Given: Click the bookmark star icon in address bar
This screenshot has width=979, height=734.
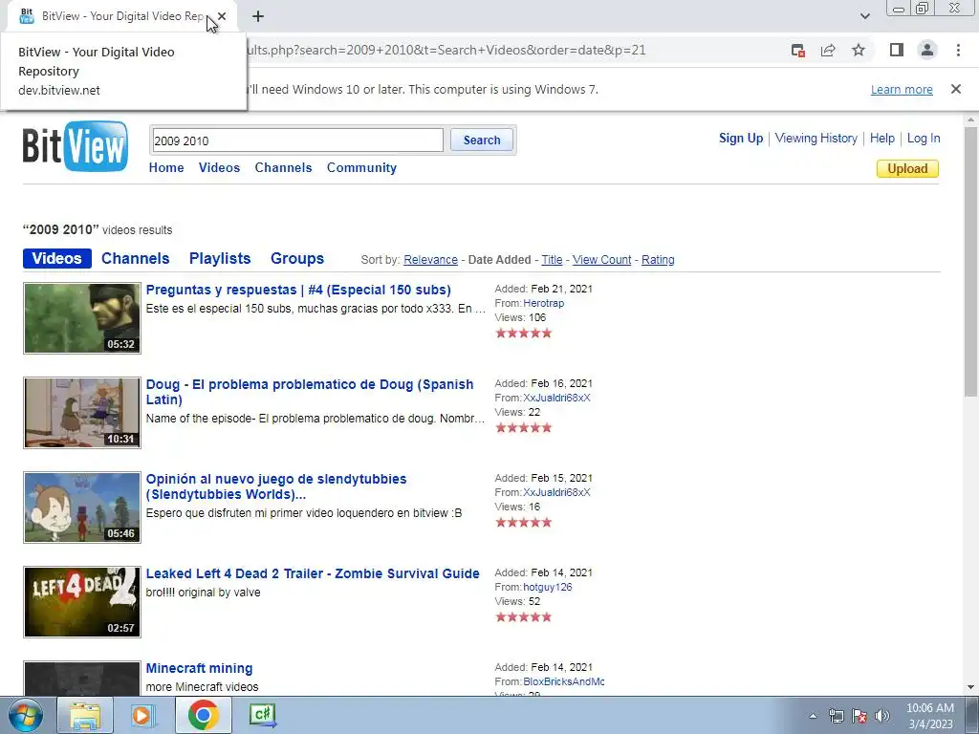Looking at the screenshot, I should coord(859,50).
